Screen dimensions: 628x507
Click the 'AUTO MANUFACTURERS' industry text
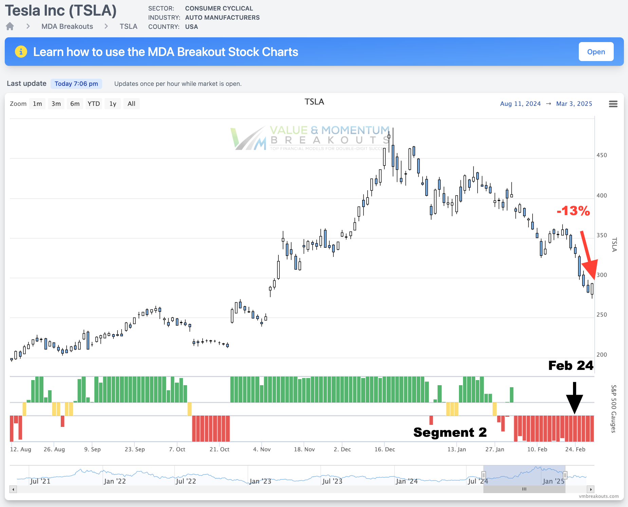(222, 18)
